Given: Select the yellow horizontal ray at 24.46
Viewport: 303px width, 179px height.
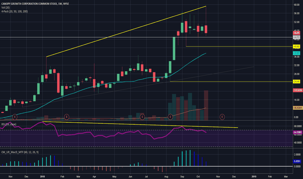Looking at the screenshot, I should pos(231,81).
